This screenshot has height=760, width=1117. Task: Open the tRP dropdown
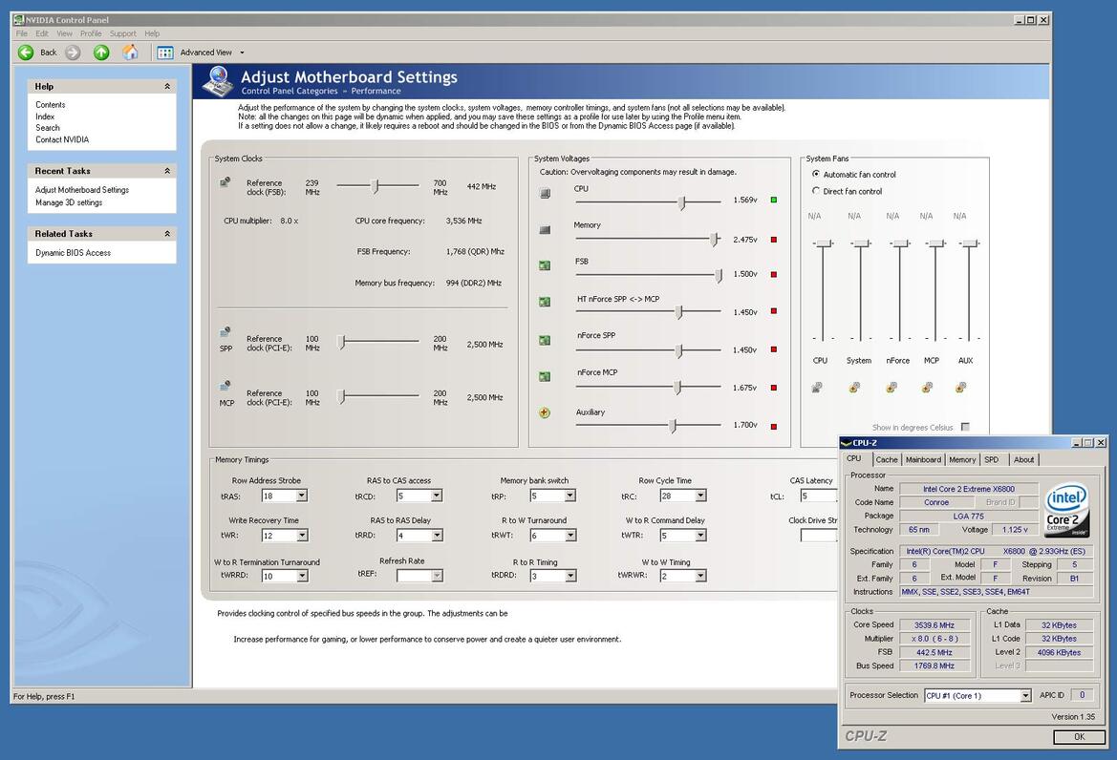point(570,496)
